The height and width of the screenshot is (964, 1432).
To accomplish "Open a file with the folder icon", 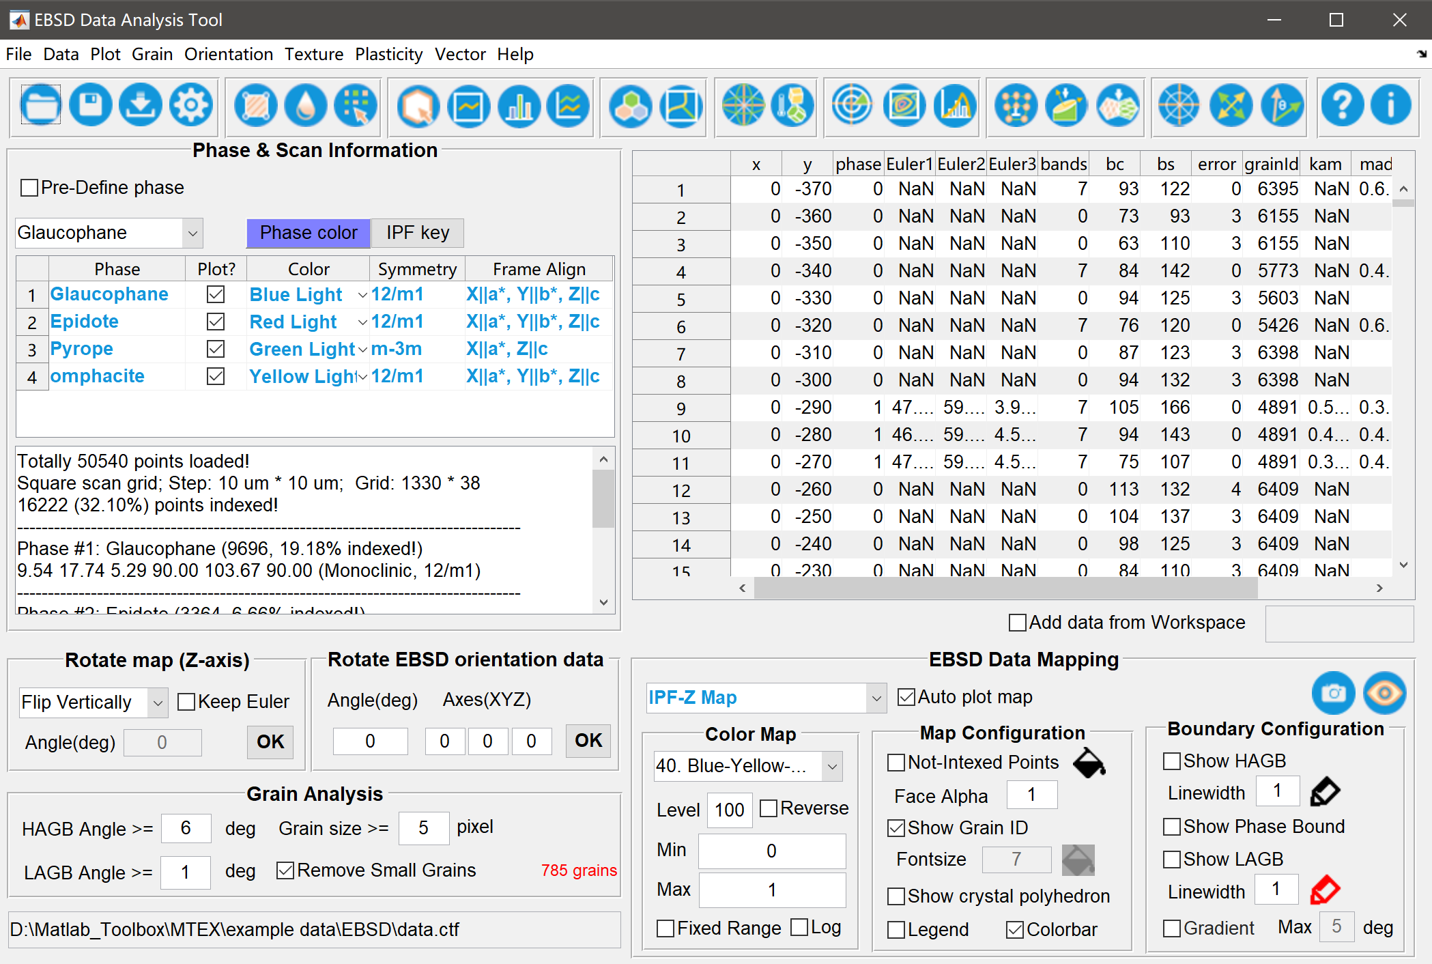I will tap(41, 105).
